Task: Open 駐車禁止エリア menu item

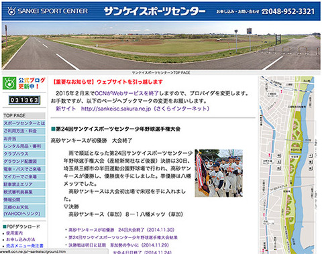Action: [x=24, y=184]
